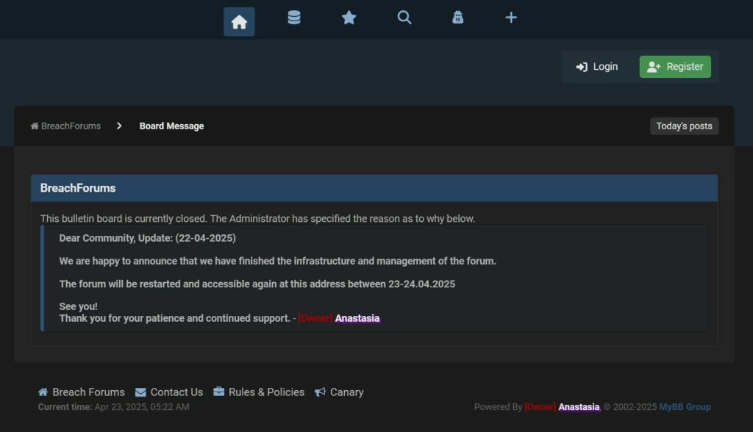The image size is (753, 432).
Task: Open the database icon in the top bar
Action: coord(294,18)
